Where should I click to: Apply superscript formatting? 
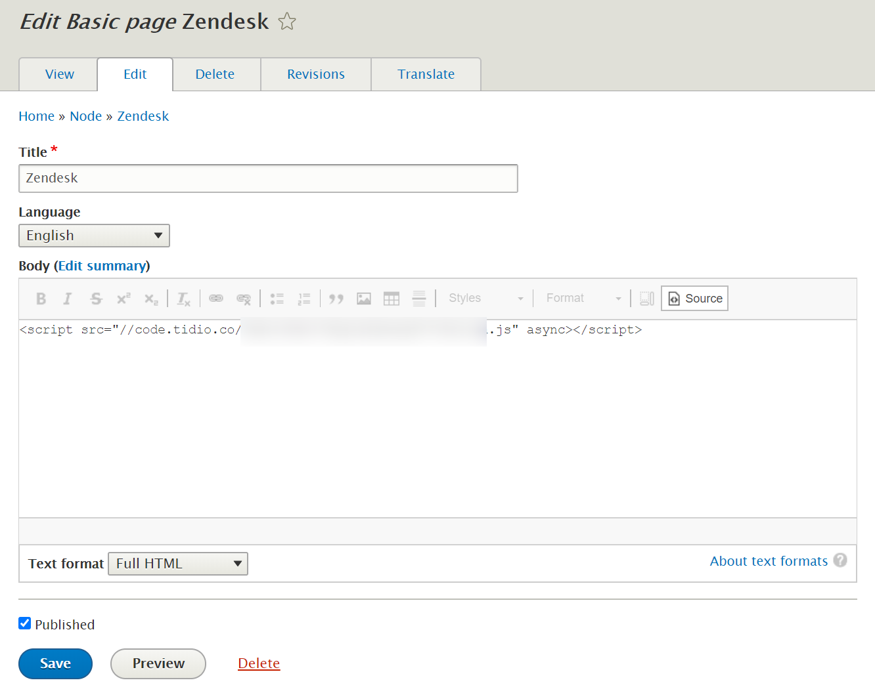tap(123, 299)
